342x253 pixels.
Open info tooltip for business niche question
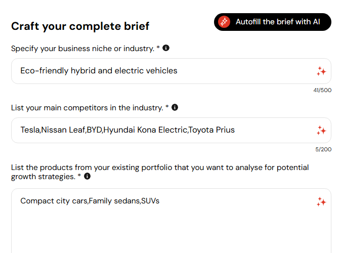166,48
